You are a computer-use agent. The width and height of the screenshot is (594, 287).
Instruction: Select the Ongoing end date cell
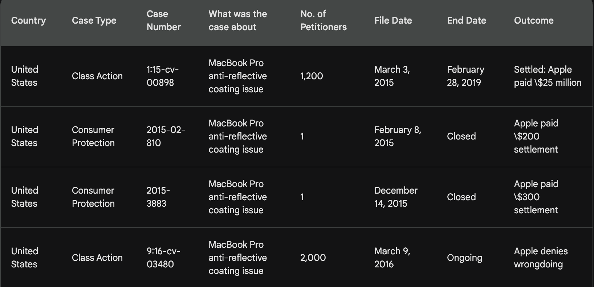(464, 258)
